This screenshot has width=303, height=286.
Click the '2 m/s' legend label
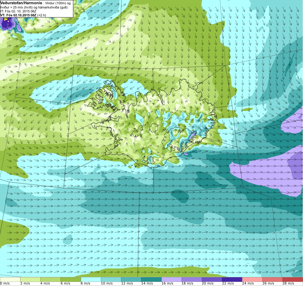pos(25,284)
